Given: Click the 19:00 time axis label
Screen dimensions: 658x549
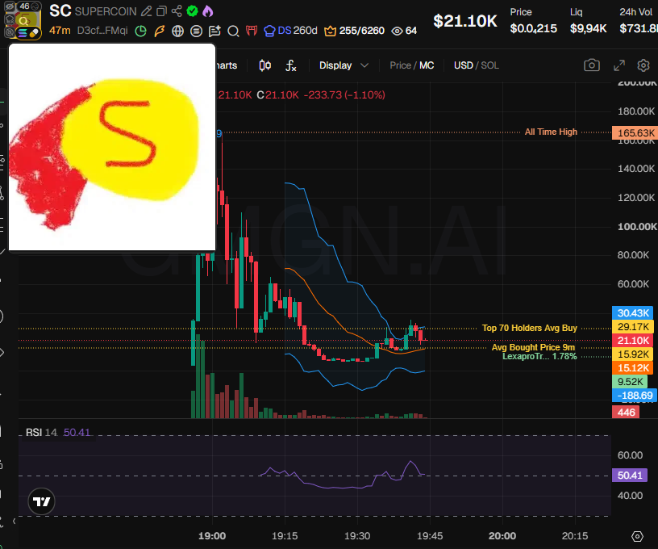Looking at the screenshot, I should tap(212, 536).
